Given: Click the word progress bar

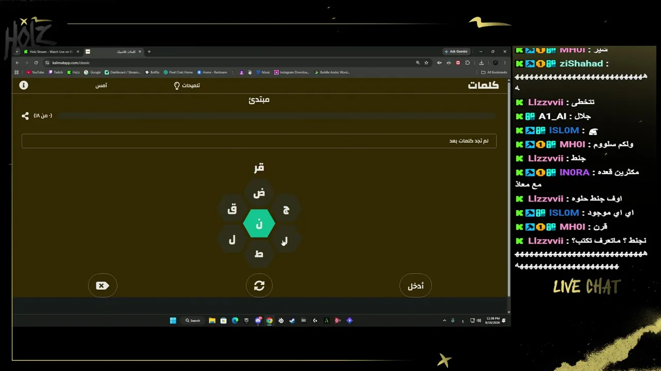Looking at the screenshot, I should coord(276,116).
